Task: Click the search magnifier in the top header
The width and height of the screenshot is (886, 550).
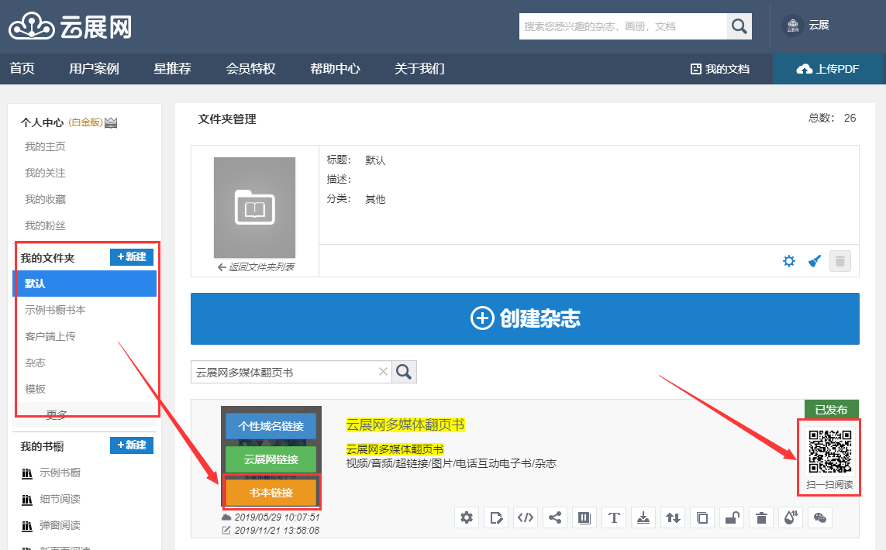Action: tap(739, 26)
